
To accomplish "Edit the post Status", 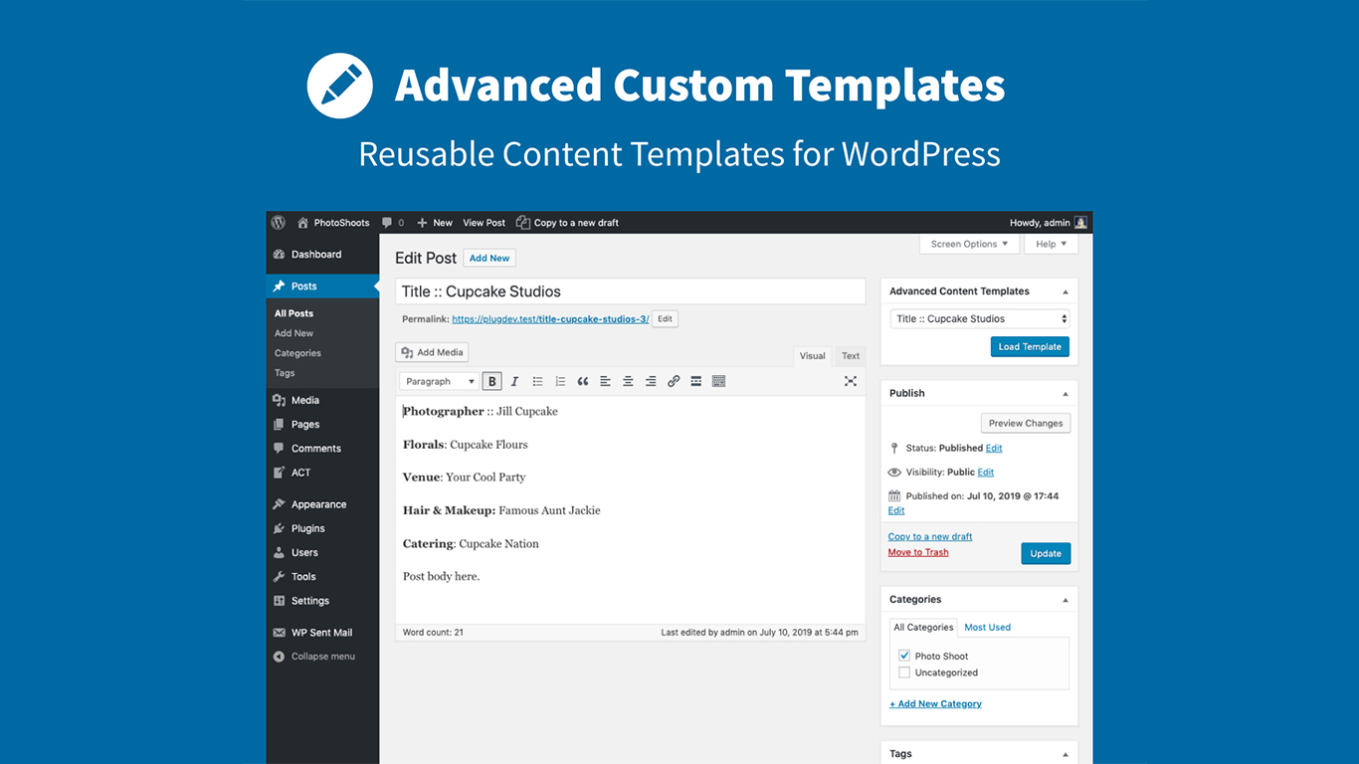I will click(994, 448).
